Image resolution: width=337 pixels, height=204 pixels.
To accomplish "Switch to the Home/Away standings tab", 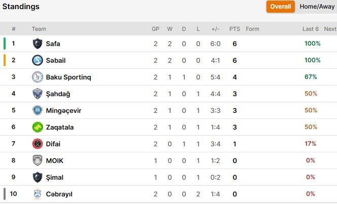I will tap(317, 7).
